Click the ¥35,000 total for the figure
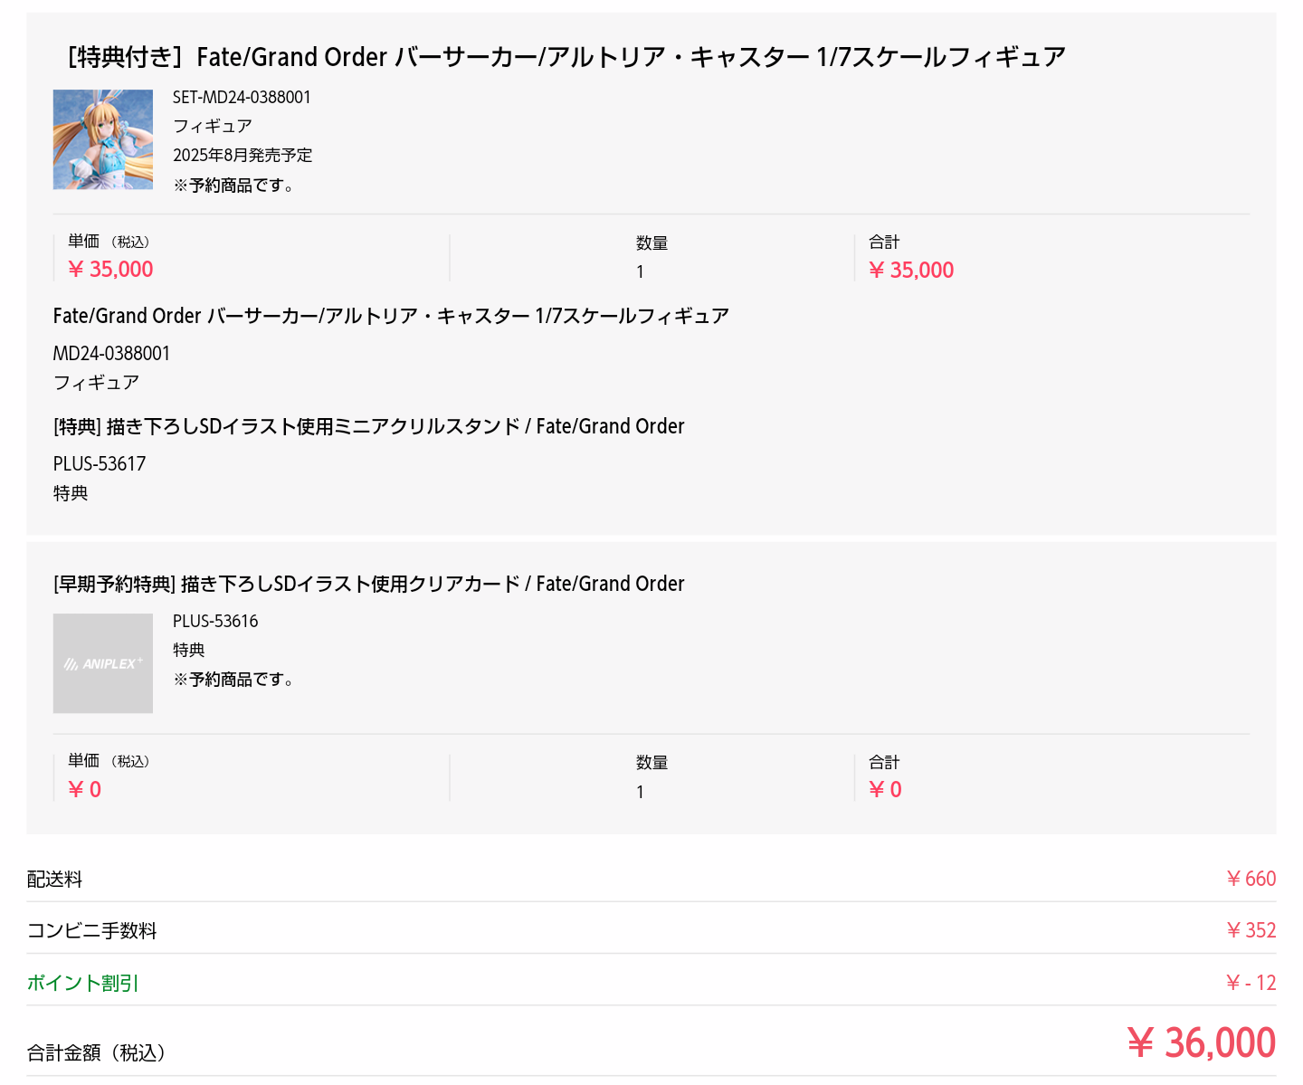1303x1085 pixels. pyautogui.click(x=911, y=270)
